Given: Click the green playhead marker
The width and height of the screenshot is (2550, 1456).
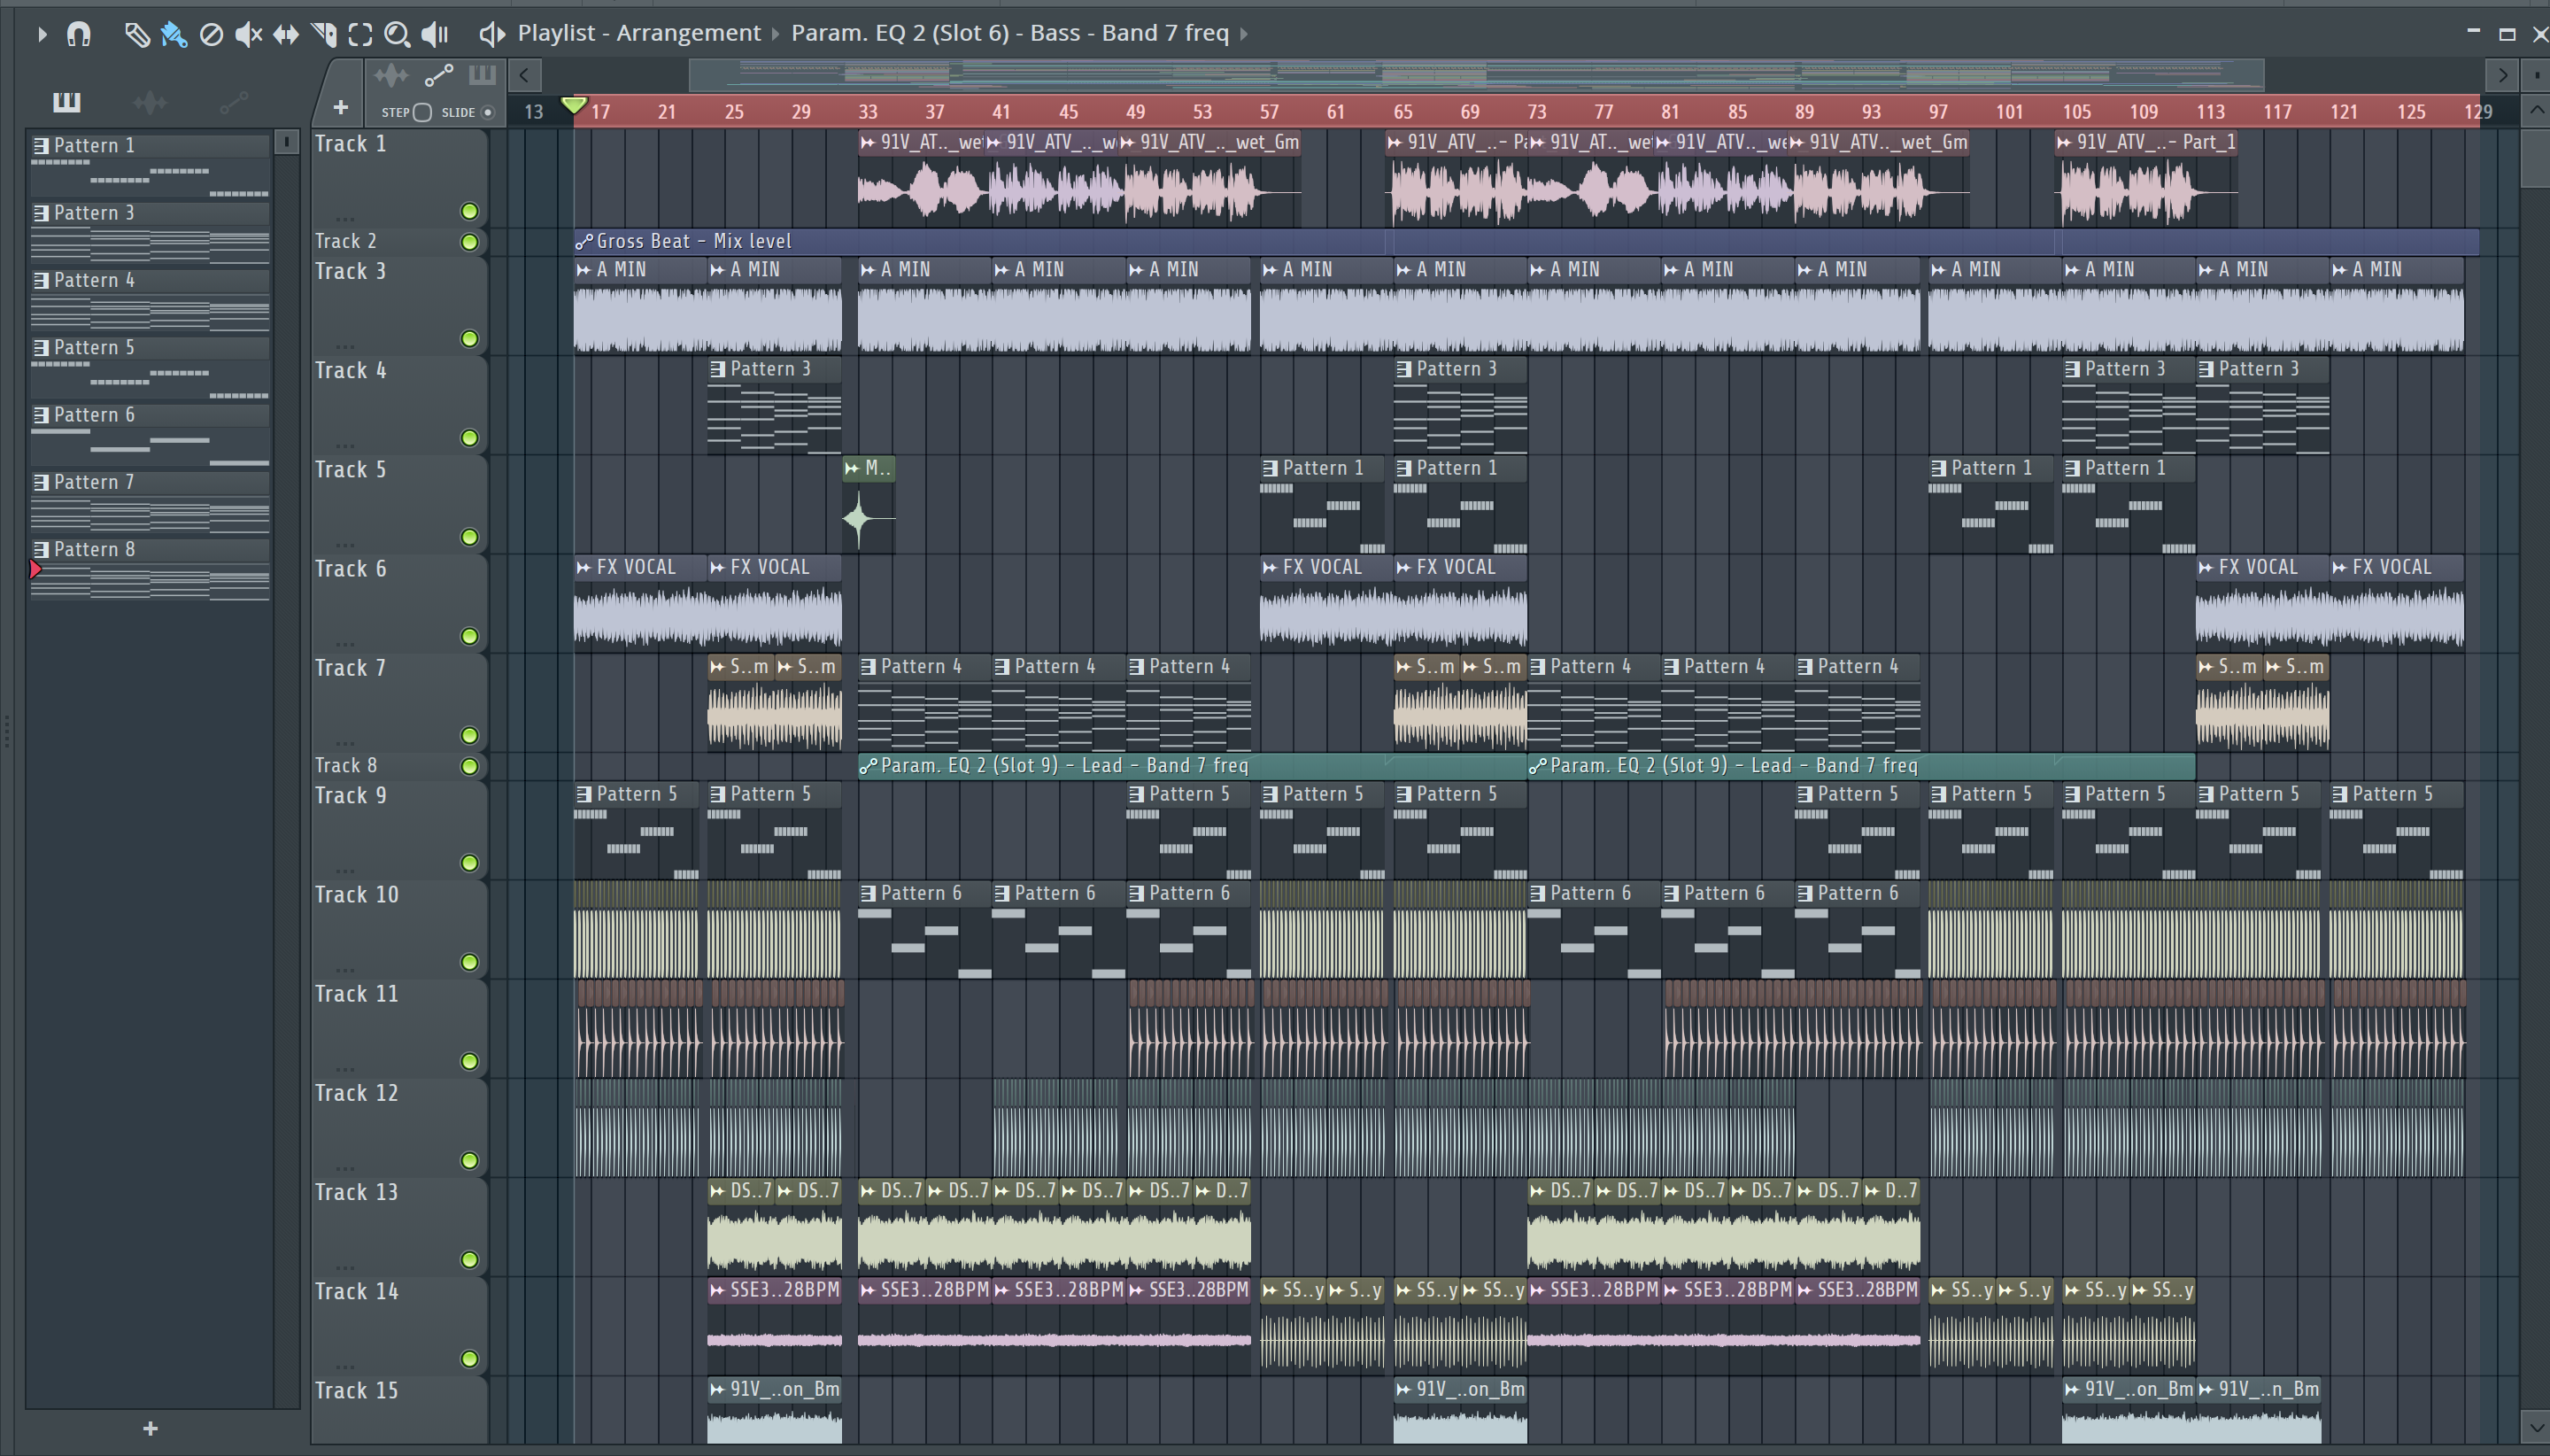Looking at the screenshot, I should tap(573, 105).
